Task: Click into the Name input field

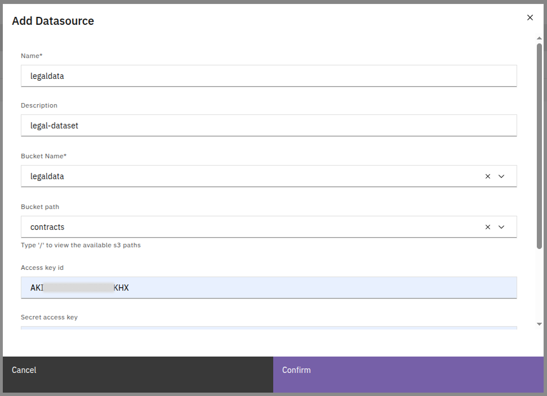Action: [268, 75]
